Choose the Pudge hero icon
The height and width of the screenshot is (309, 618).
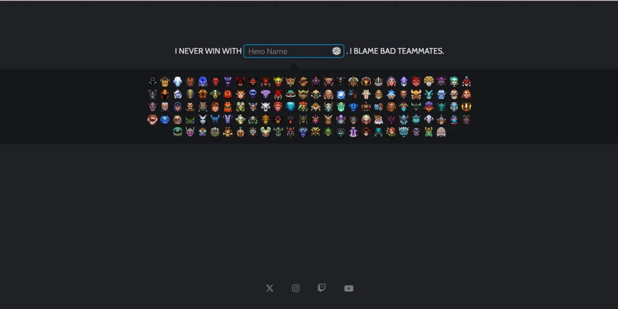pos(178,119)
